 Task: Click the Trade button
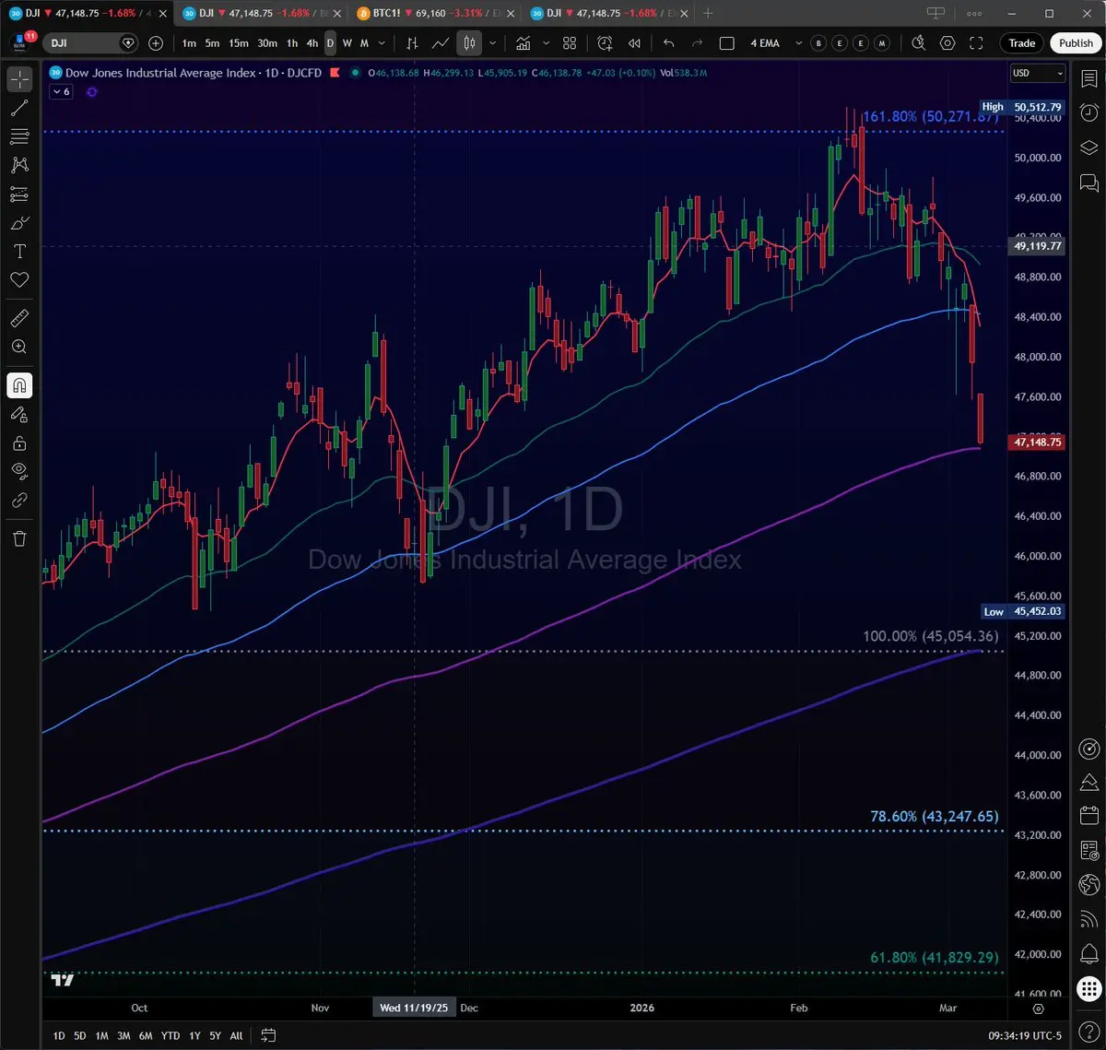(x=1022, y=43)
